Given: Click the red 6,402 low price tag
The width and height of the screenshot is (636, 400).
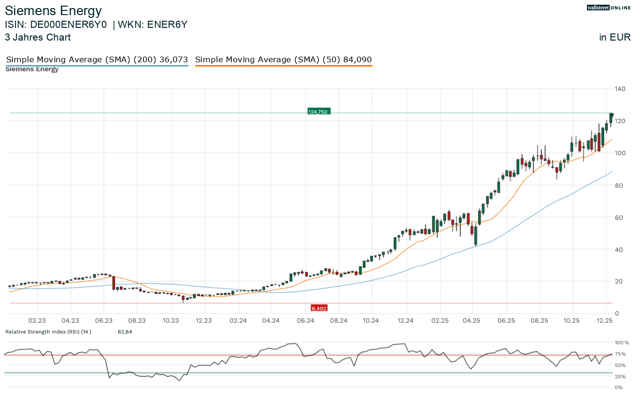Looking at the screenshot, I should pyautogui.click(x=319, y=308).
